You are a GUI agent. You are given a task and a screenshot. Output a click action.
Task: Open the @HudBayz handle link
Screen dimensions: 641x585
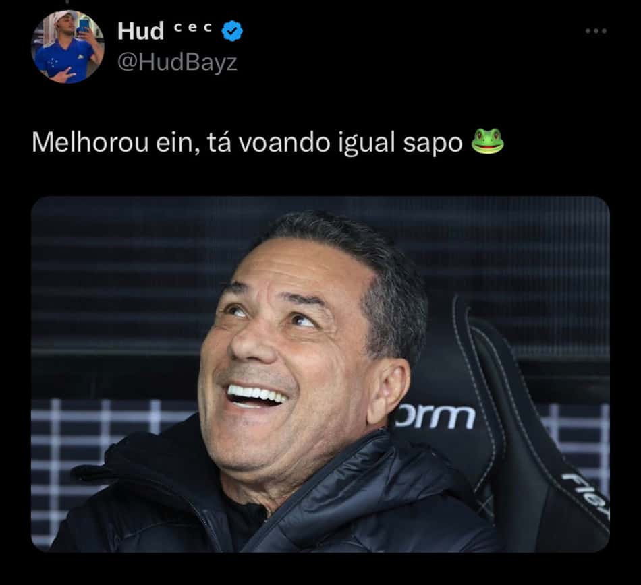177,63
